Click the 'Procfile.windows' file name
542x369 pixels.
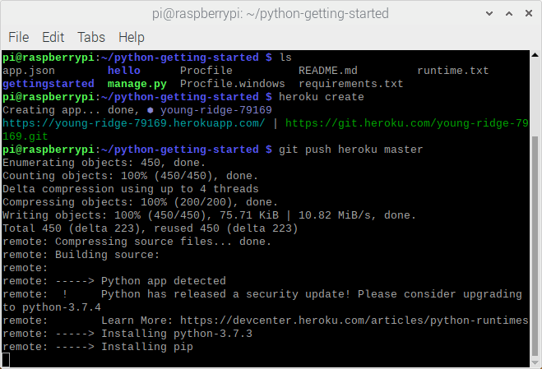tap(232, 84)
